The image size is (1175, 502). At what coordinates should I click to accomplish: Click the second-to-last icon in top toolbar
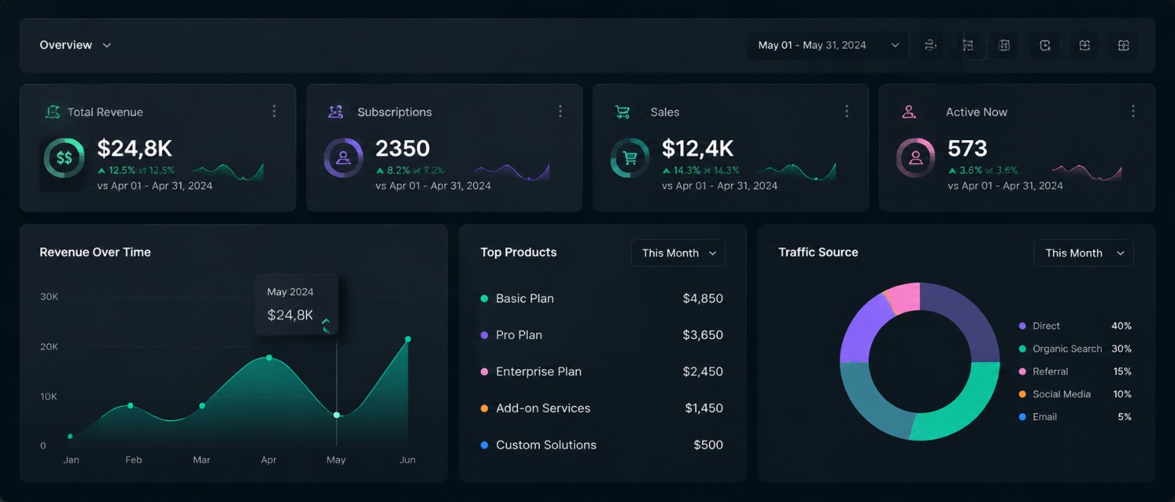(1085, 46)
